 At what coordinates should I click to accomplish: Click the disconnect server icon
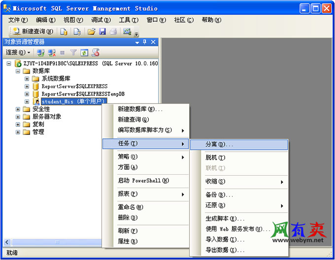click(x=52, y=52)
